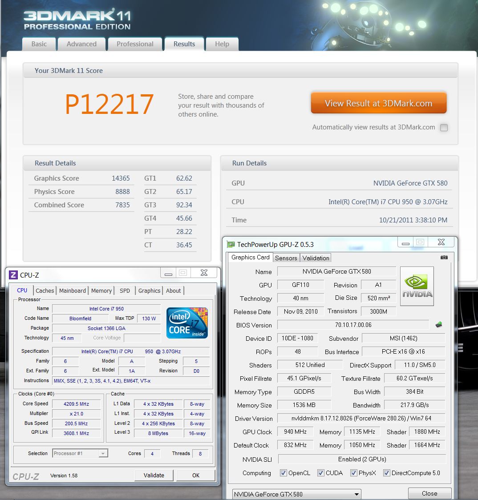Select the Graphics Card tab in GPU-Z

tap(251, 257)
